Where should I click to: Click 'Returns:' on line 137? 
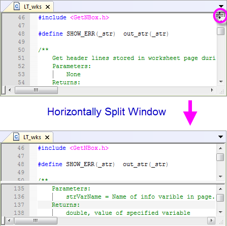(66, 205)
